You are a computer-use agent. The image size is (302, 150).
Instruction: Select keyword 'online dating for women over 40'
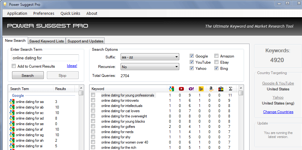coord(125,142)
